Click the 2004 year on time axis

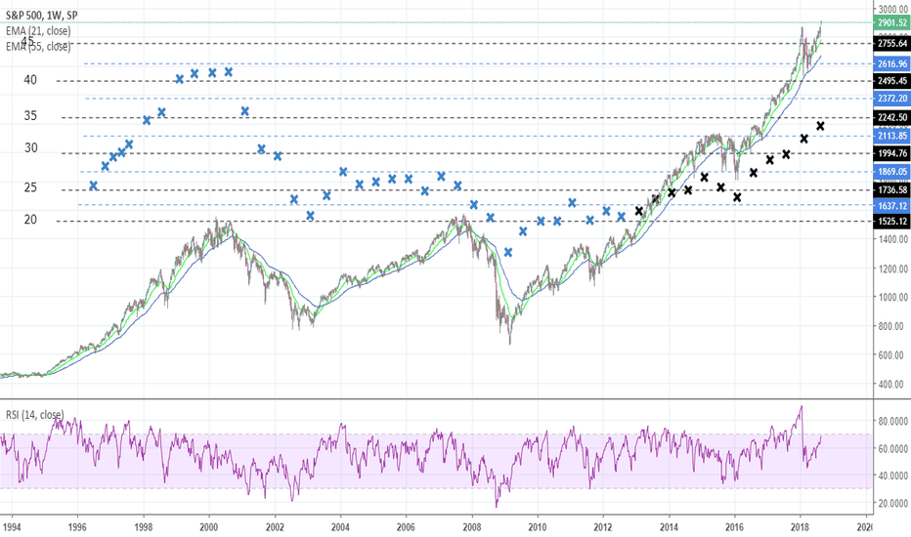point(340,527)
